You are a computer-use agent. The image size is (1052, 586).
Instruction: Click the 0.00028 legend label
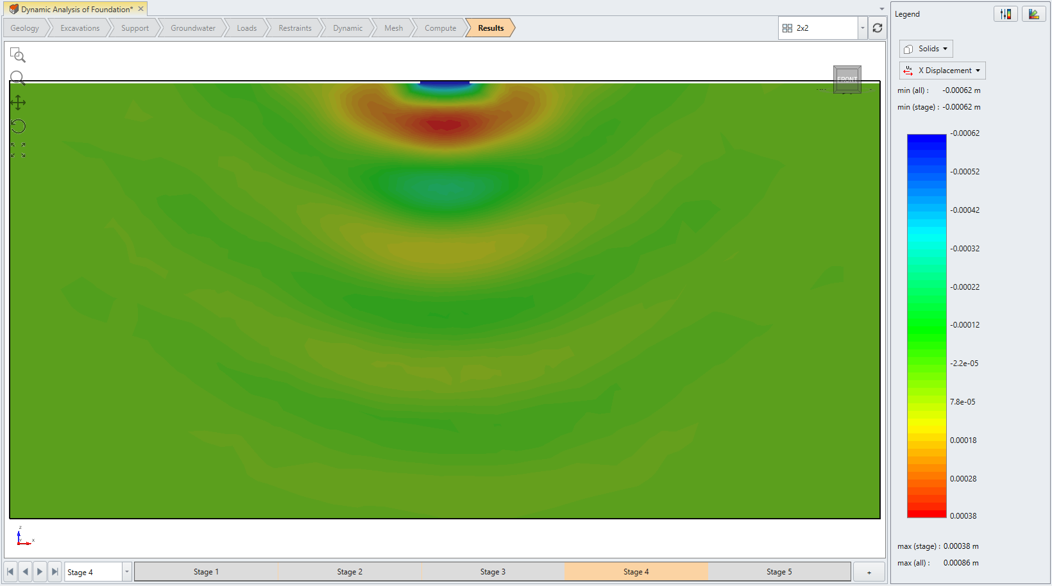[x=963, y=479]
